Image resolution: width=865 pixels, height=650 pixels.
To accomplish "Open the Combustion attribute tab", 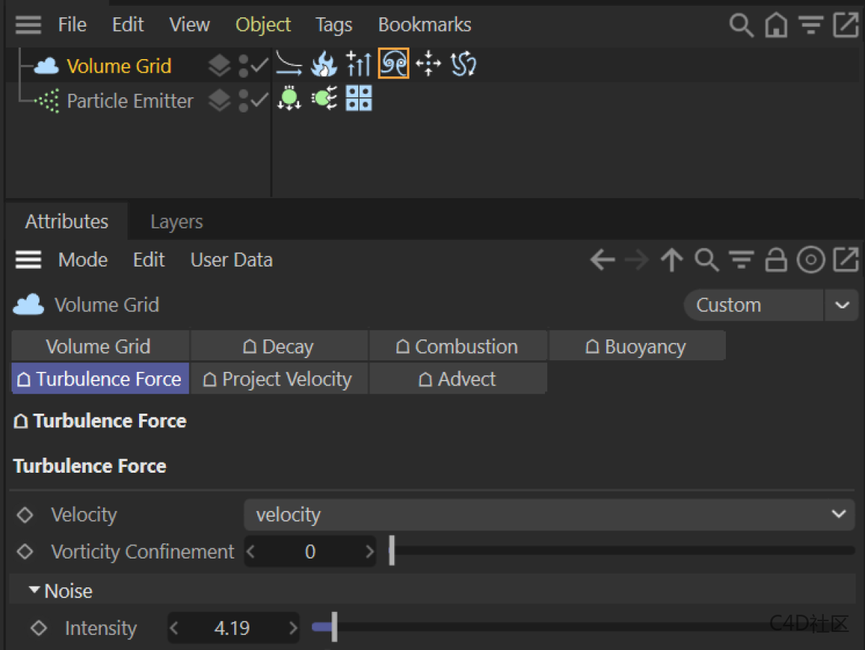I will point(458,347).
